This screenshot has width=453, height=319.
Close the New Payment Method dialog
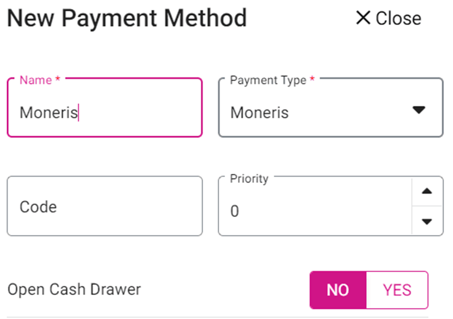[x=388, y=18]
